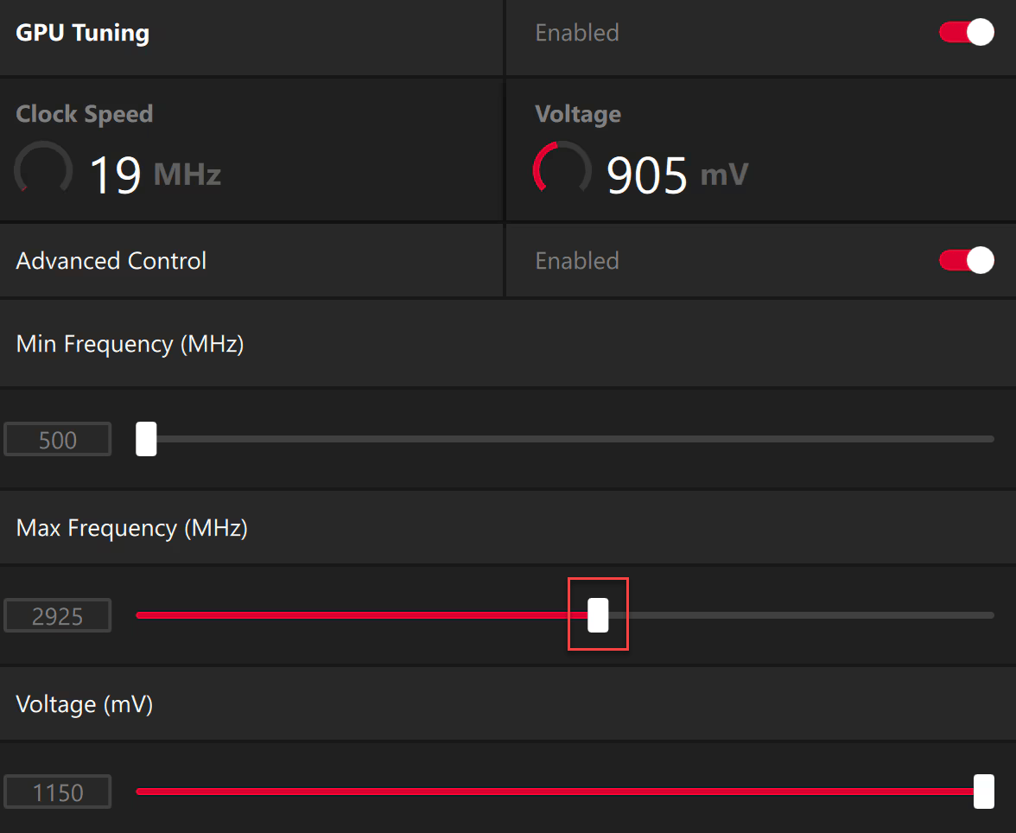The width and height of the screenshot is (1016, 833).
Task: Click the GPU Tuning title
Action: pos(83,33)
